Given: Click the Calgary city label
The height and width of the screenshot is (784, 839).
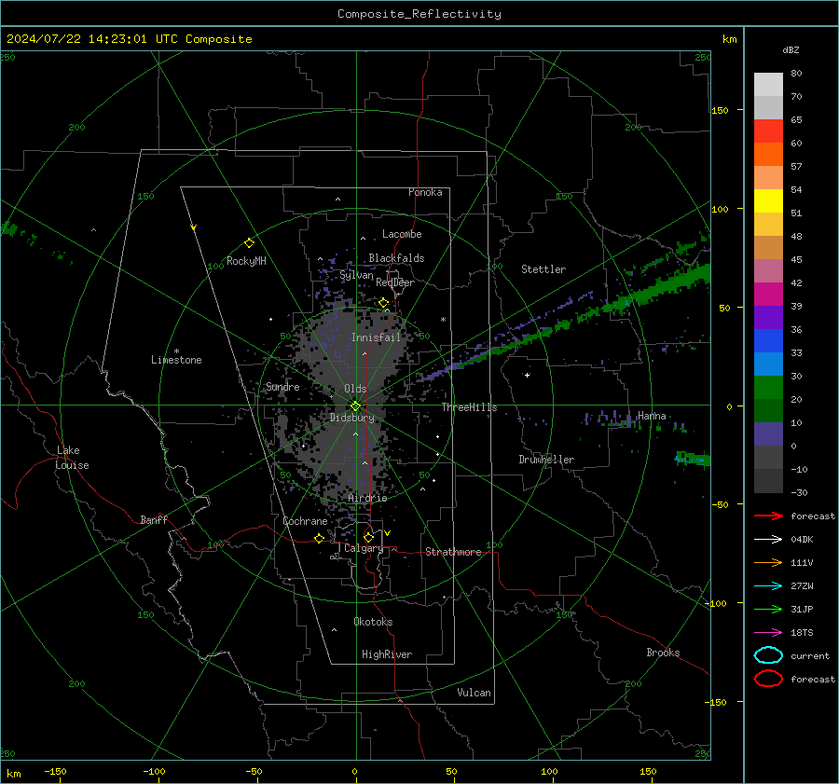Looking at the screenshot, I should point(364,548).
